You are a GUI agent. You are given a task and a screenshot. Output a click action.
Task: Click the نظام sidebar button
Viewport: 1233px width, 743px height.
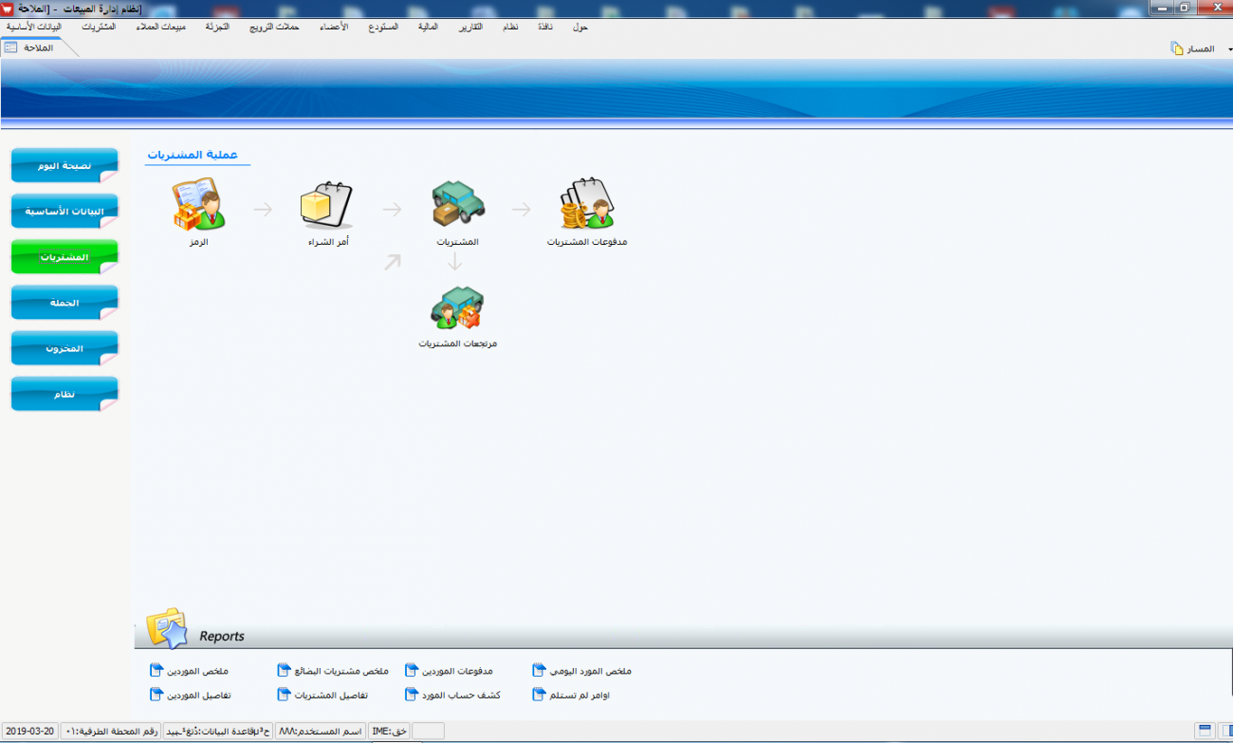64,394
